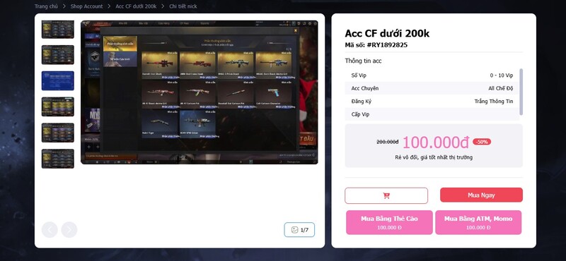
Task: Select the last thumbnail in gallery strip
Action: pos(58,159)
